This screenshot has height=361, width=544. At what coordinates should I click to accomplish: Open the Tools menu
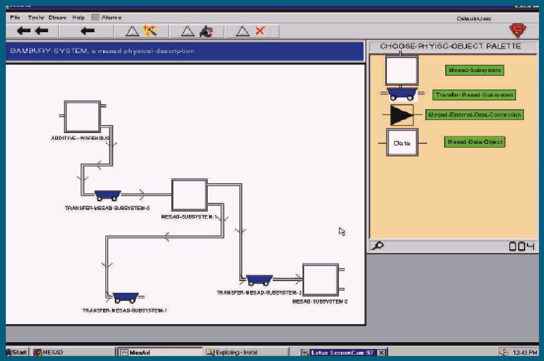click(36, 18)
